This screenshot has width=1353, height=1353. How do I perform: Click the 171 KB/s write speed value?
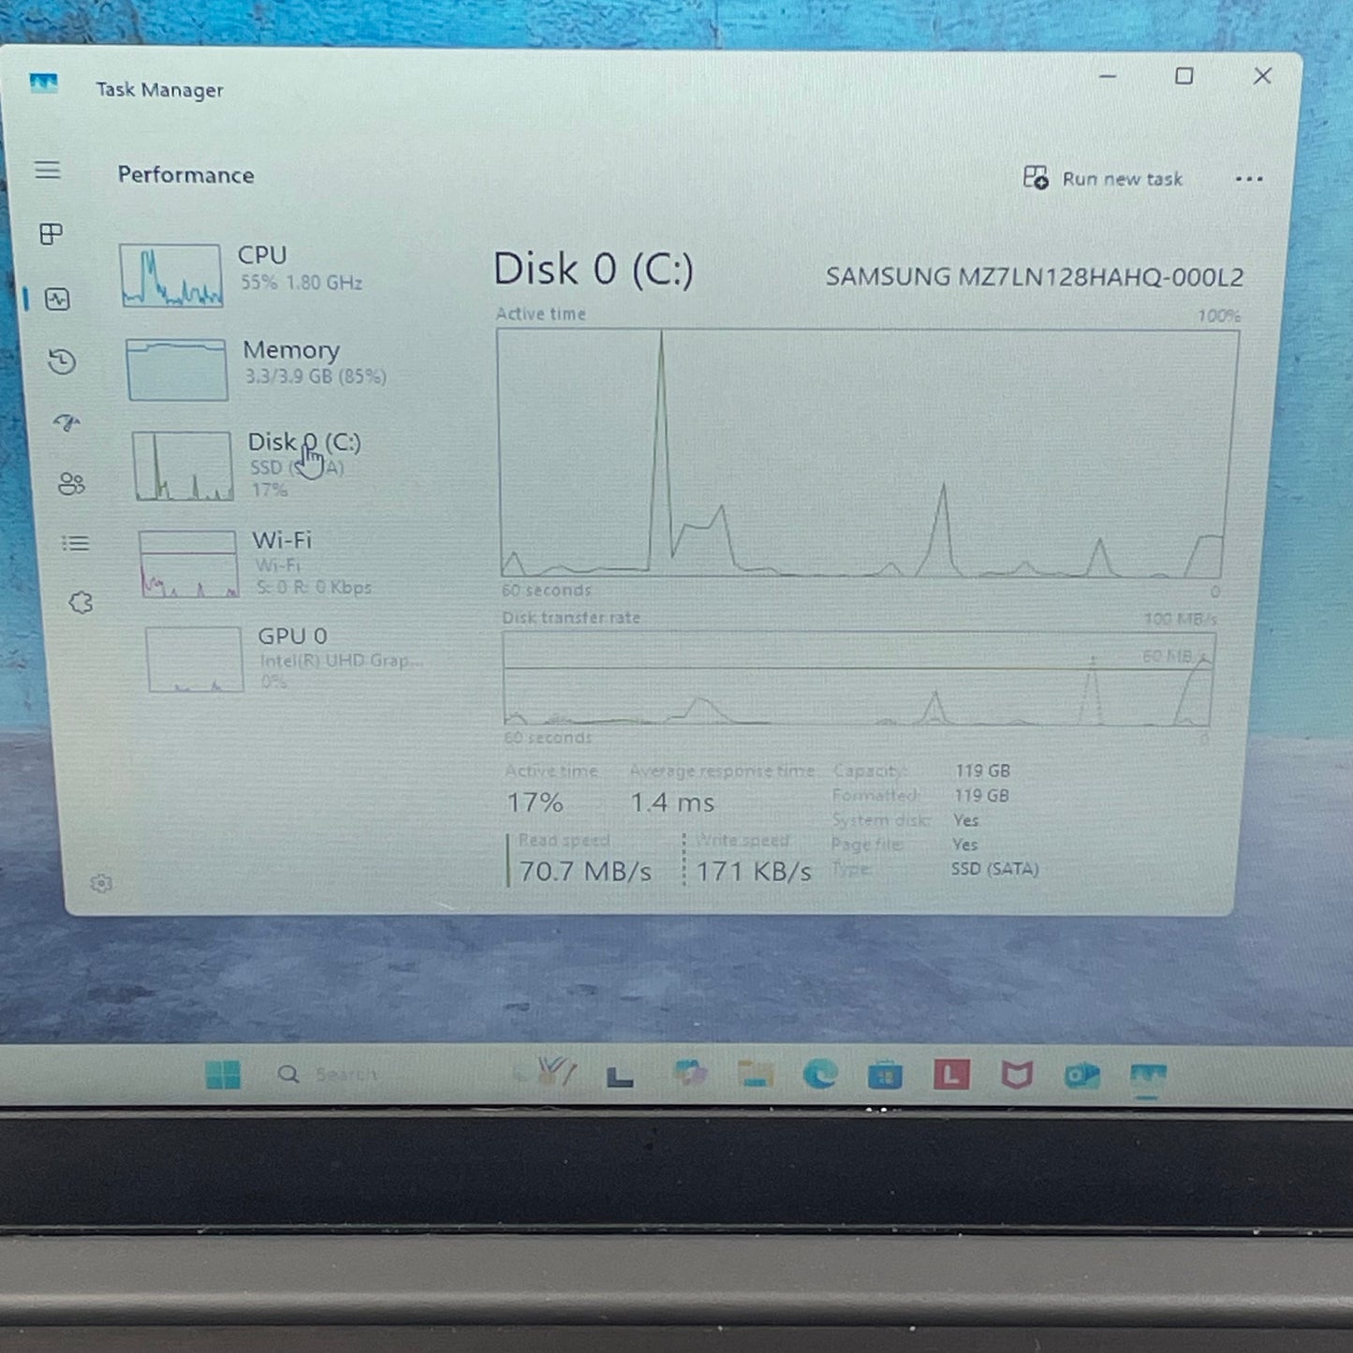(x=754, y=872)
